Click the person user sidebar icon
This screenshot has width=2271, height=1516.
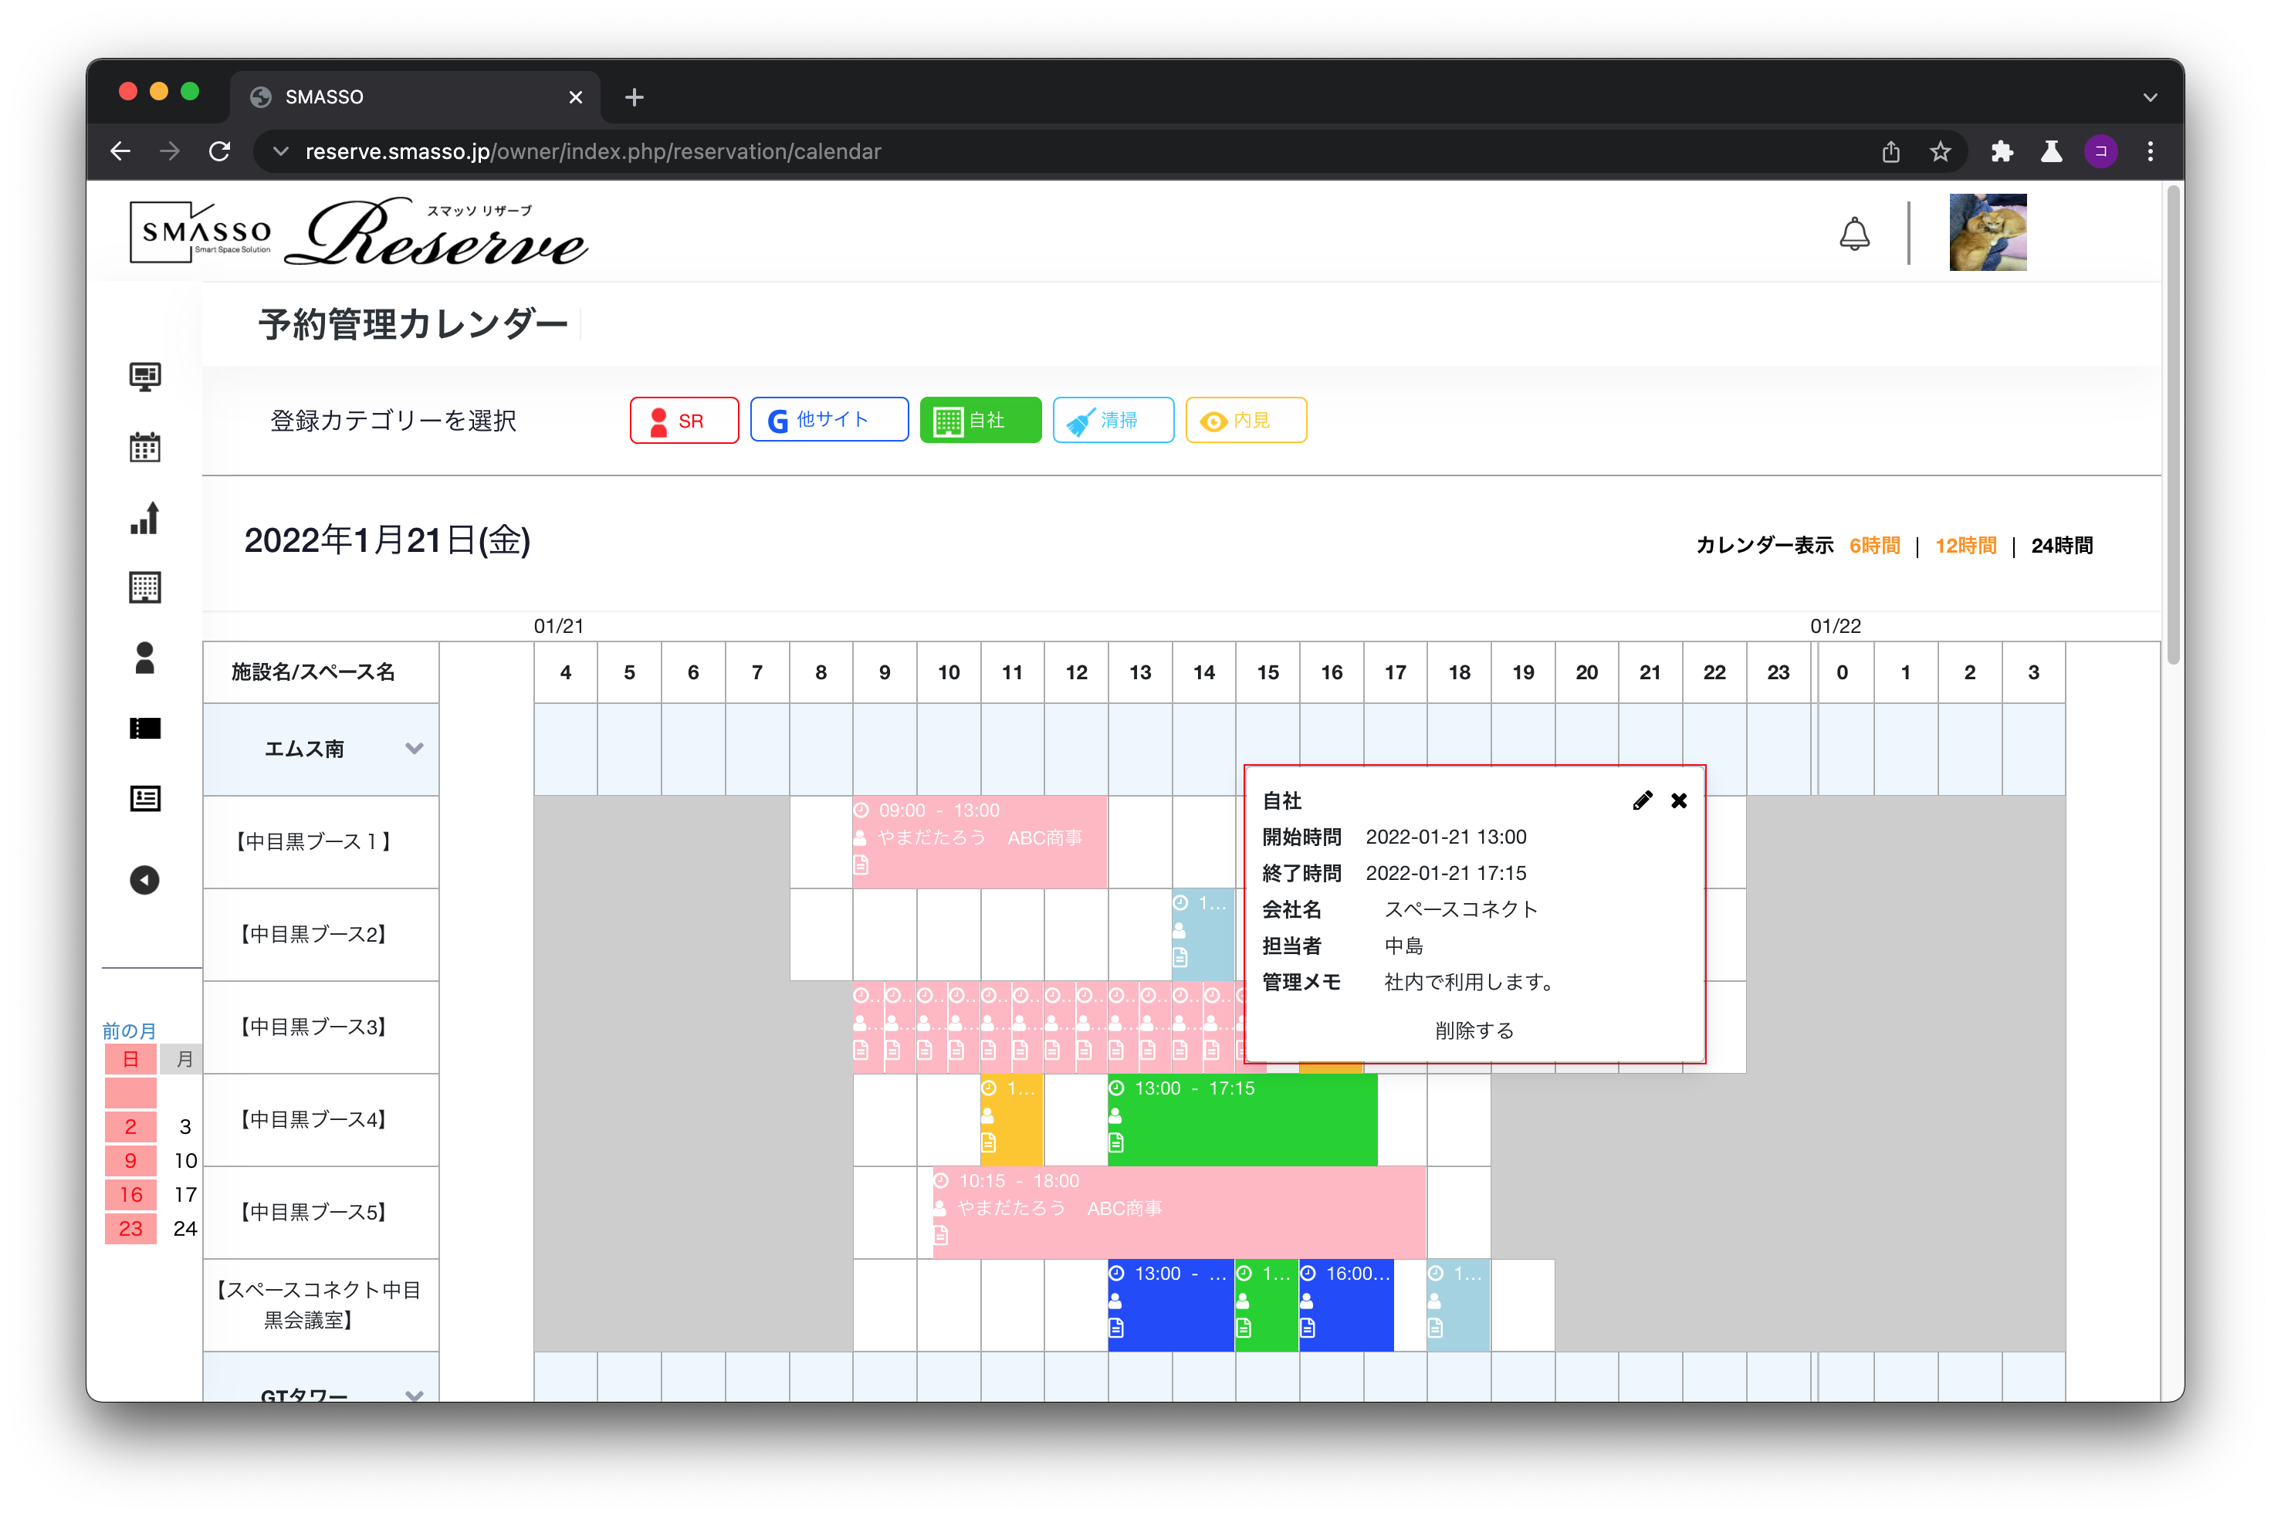pos(144,658)
